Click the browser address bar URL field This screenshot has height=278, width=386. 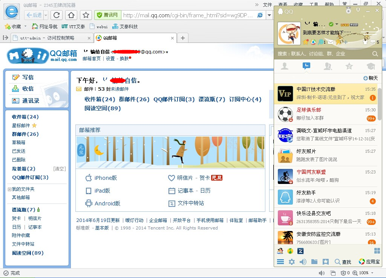coord(188,15)
